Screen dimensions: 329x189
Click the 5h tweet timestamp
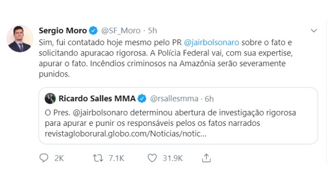152,31
